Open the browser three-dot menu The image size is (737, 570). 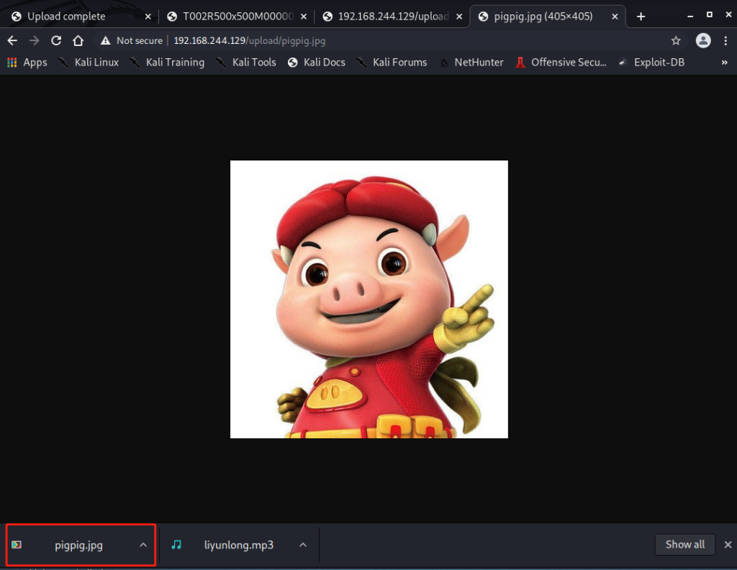click(725, 41)
